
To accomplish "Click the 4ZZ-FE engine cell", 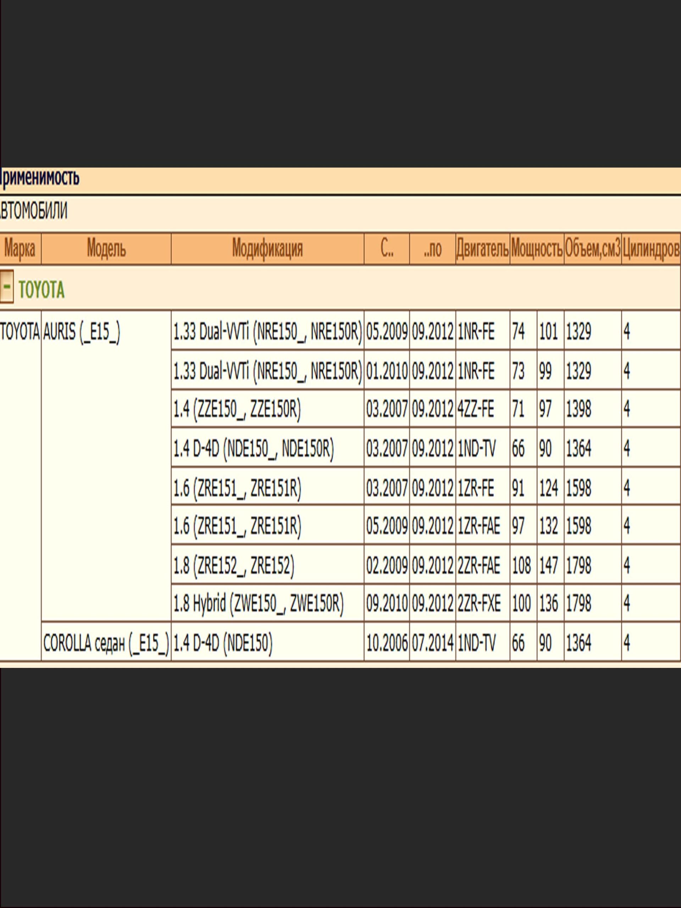I will 476,409.
